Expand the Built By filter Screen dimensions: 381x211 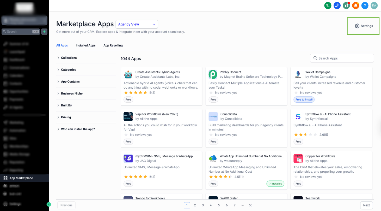tap(86, 106)
